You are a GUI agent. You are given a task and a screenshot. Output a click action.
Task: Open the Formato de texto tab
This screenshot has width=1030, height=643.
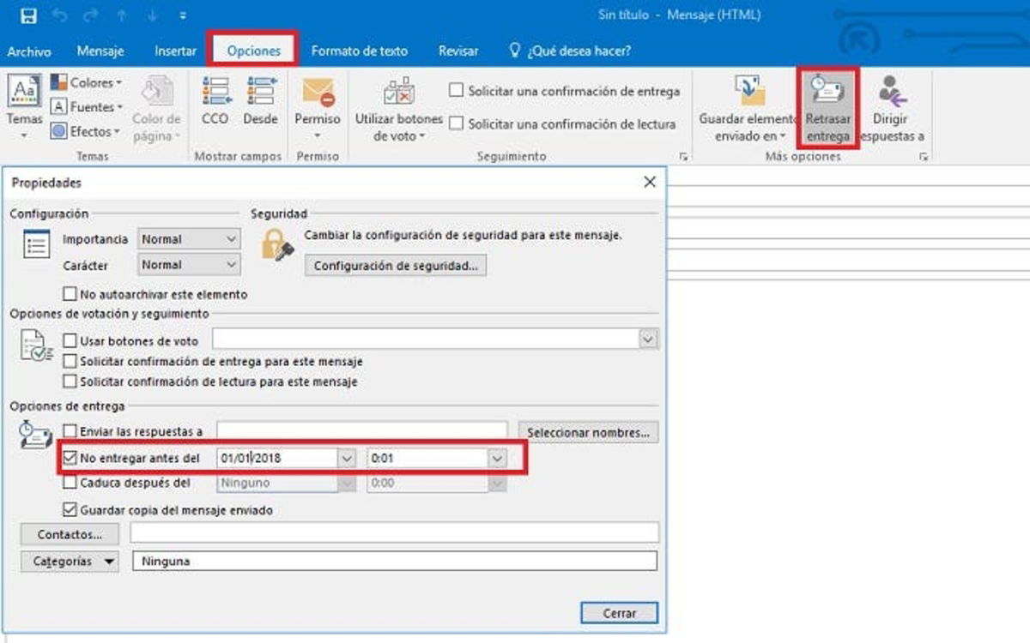(359, 51)
